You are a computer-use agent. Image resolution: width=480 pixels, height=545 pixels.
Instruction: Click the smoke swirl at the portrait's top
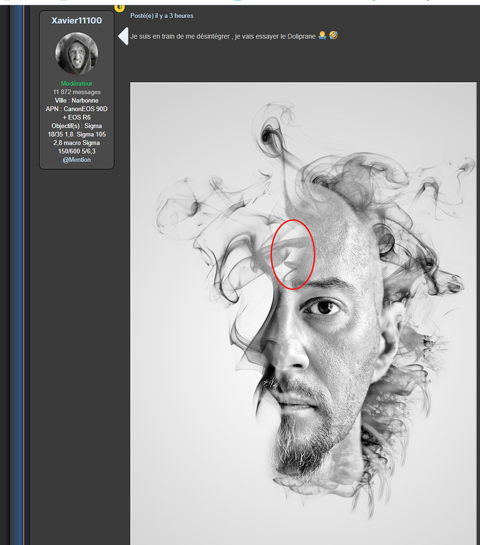click(270, 132)
